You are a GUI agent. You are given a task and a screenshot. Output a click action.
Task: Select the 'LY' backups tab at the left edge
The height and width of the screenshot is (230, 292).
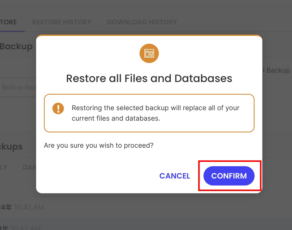tap(3, 167)
